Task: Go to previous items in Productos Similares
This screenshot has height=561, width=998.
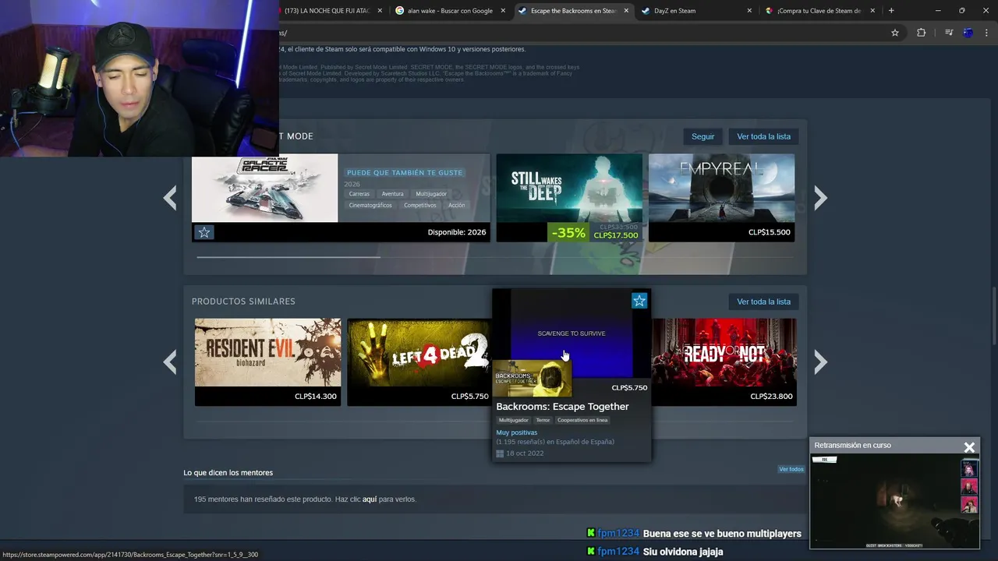Action: (x=170, y=362)
